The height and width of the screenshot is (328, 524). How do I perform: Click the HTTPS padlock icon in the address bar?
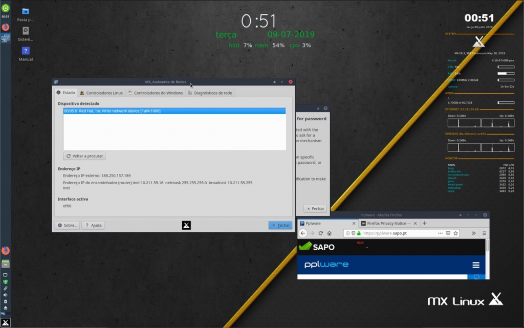[x=359, y=233]
